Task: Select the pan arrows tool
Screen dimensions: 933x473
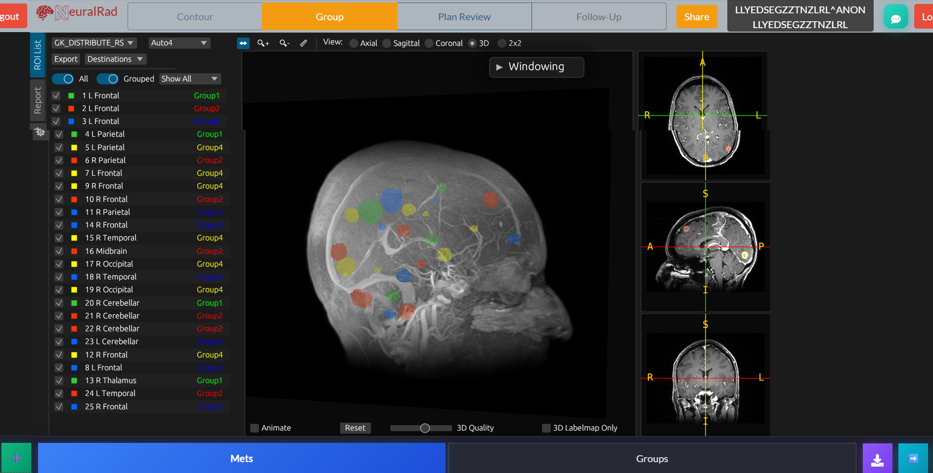Action: (243, 43)
